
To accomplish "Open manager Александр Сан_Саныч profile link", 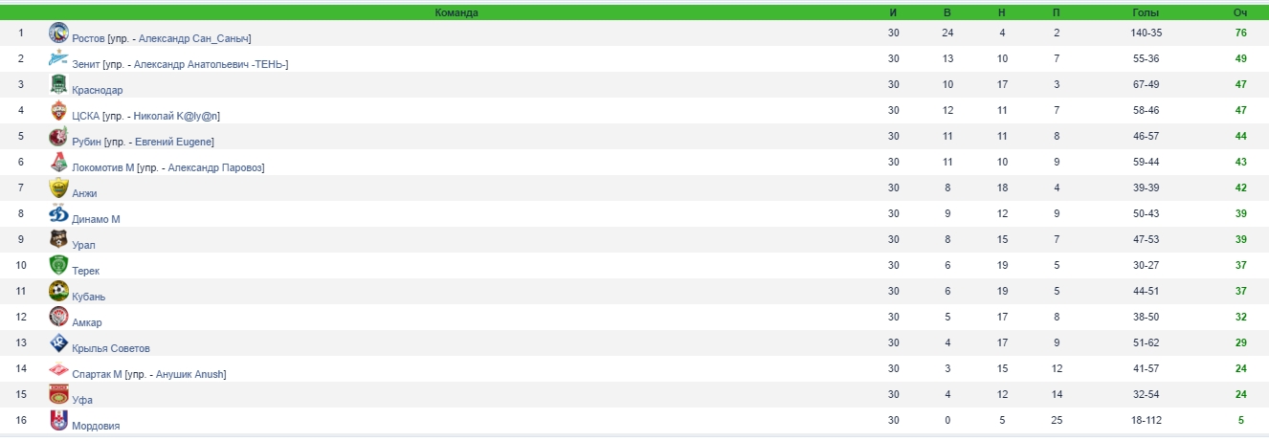I will (x=194, y=38).
